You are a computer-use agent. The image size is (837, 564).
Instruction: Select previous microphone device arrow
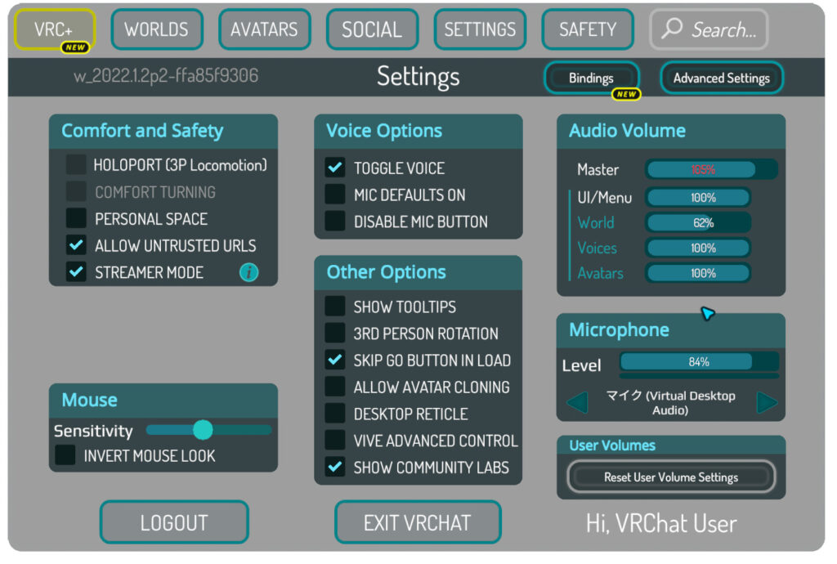[578, 402]
